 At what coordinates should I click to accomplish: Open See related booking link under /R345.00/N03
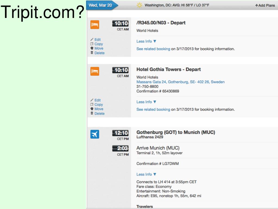tap(153, 49)
